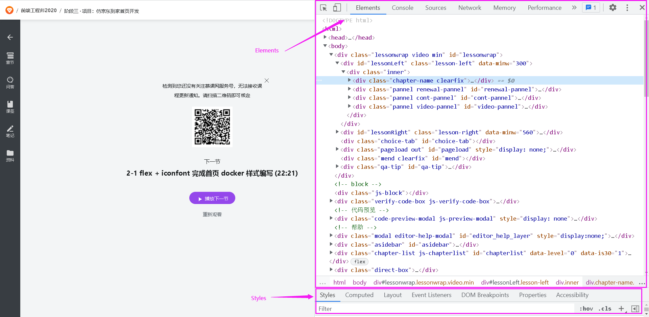Image resolution: width=649 pixels, height=317 pixels.
Task: Collapse the body element node
Action: tap(325, 46)
